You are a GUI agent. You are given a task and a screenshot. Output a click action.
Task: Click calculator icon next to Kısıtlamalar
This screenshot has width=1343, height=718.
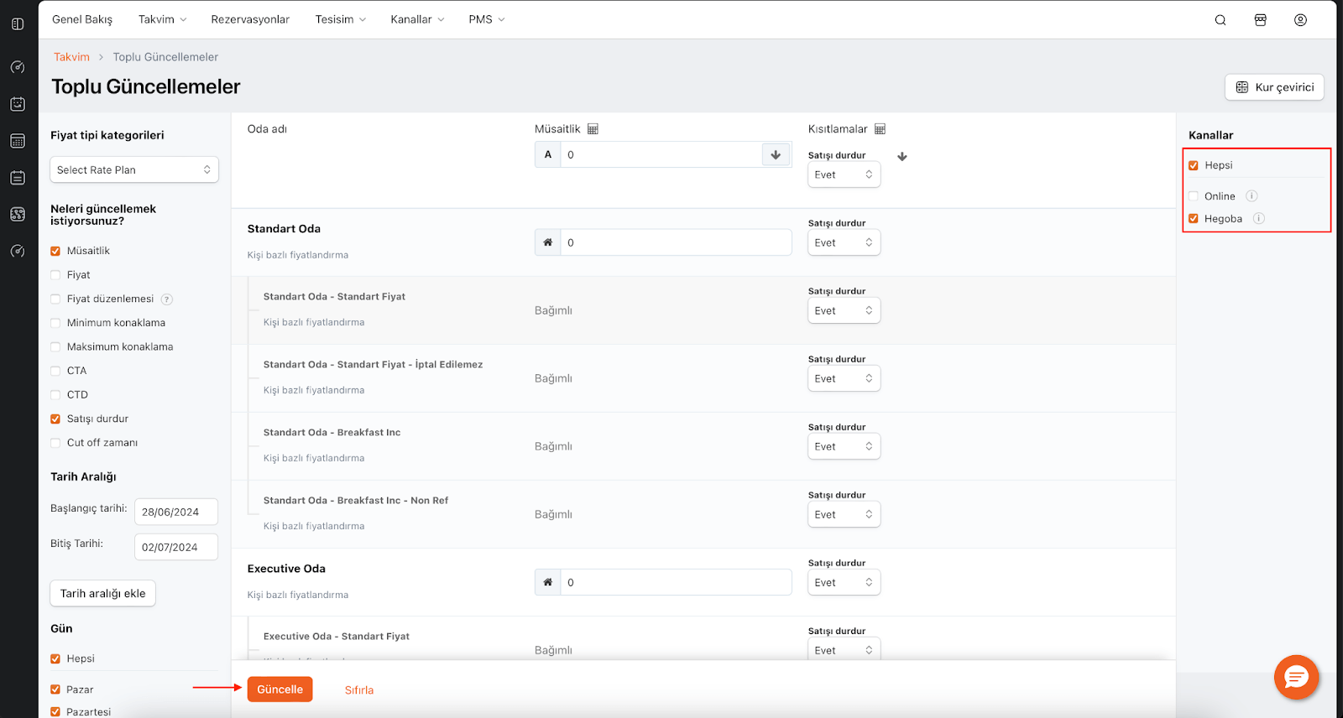(880, 129)
